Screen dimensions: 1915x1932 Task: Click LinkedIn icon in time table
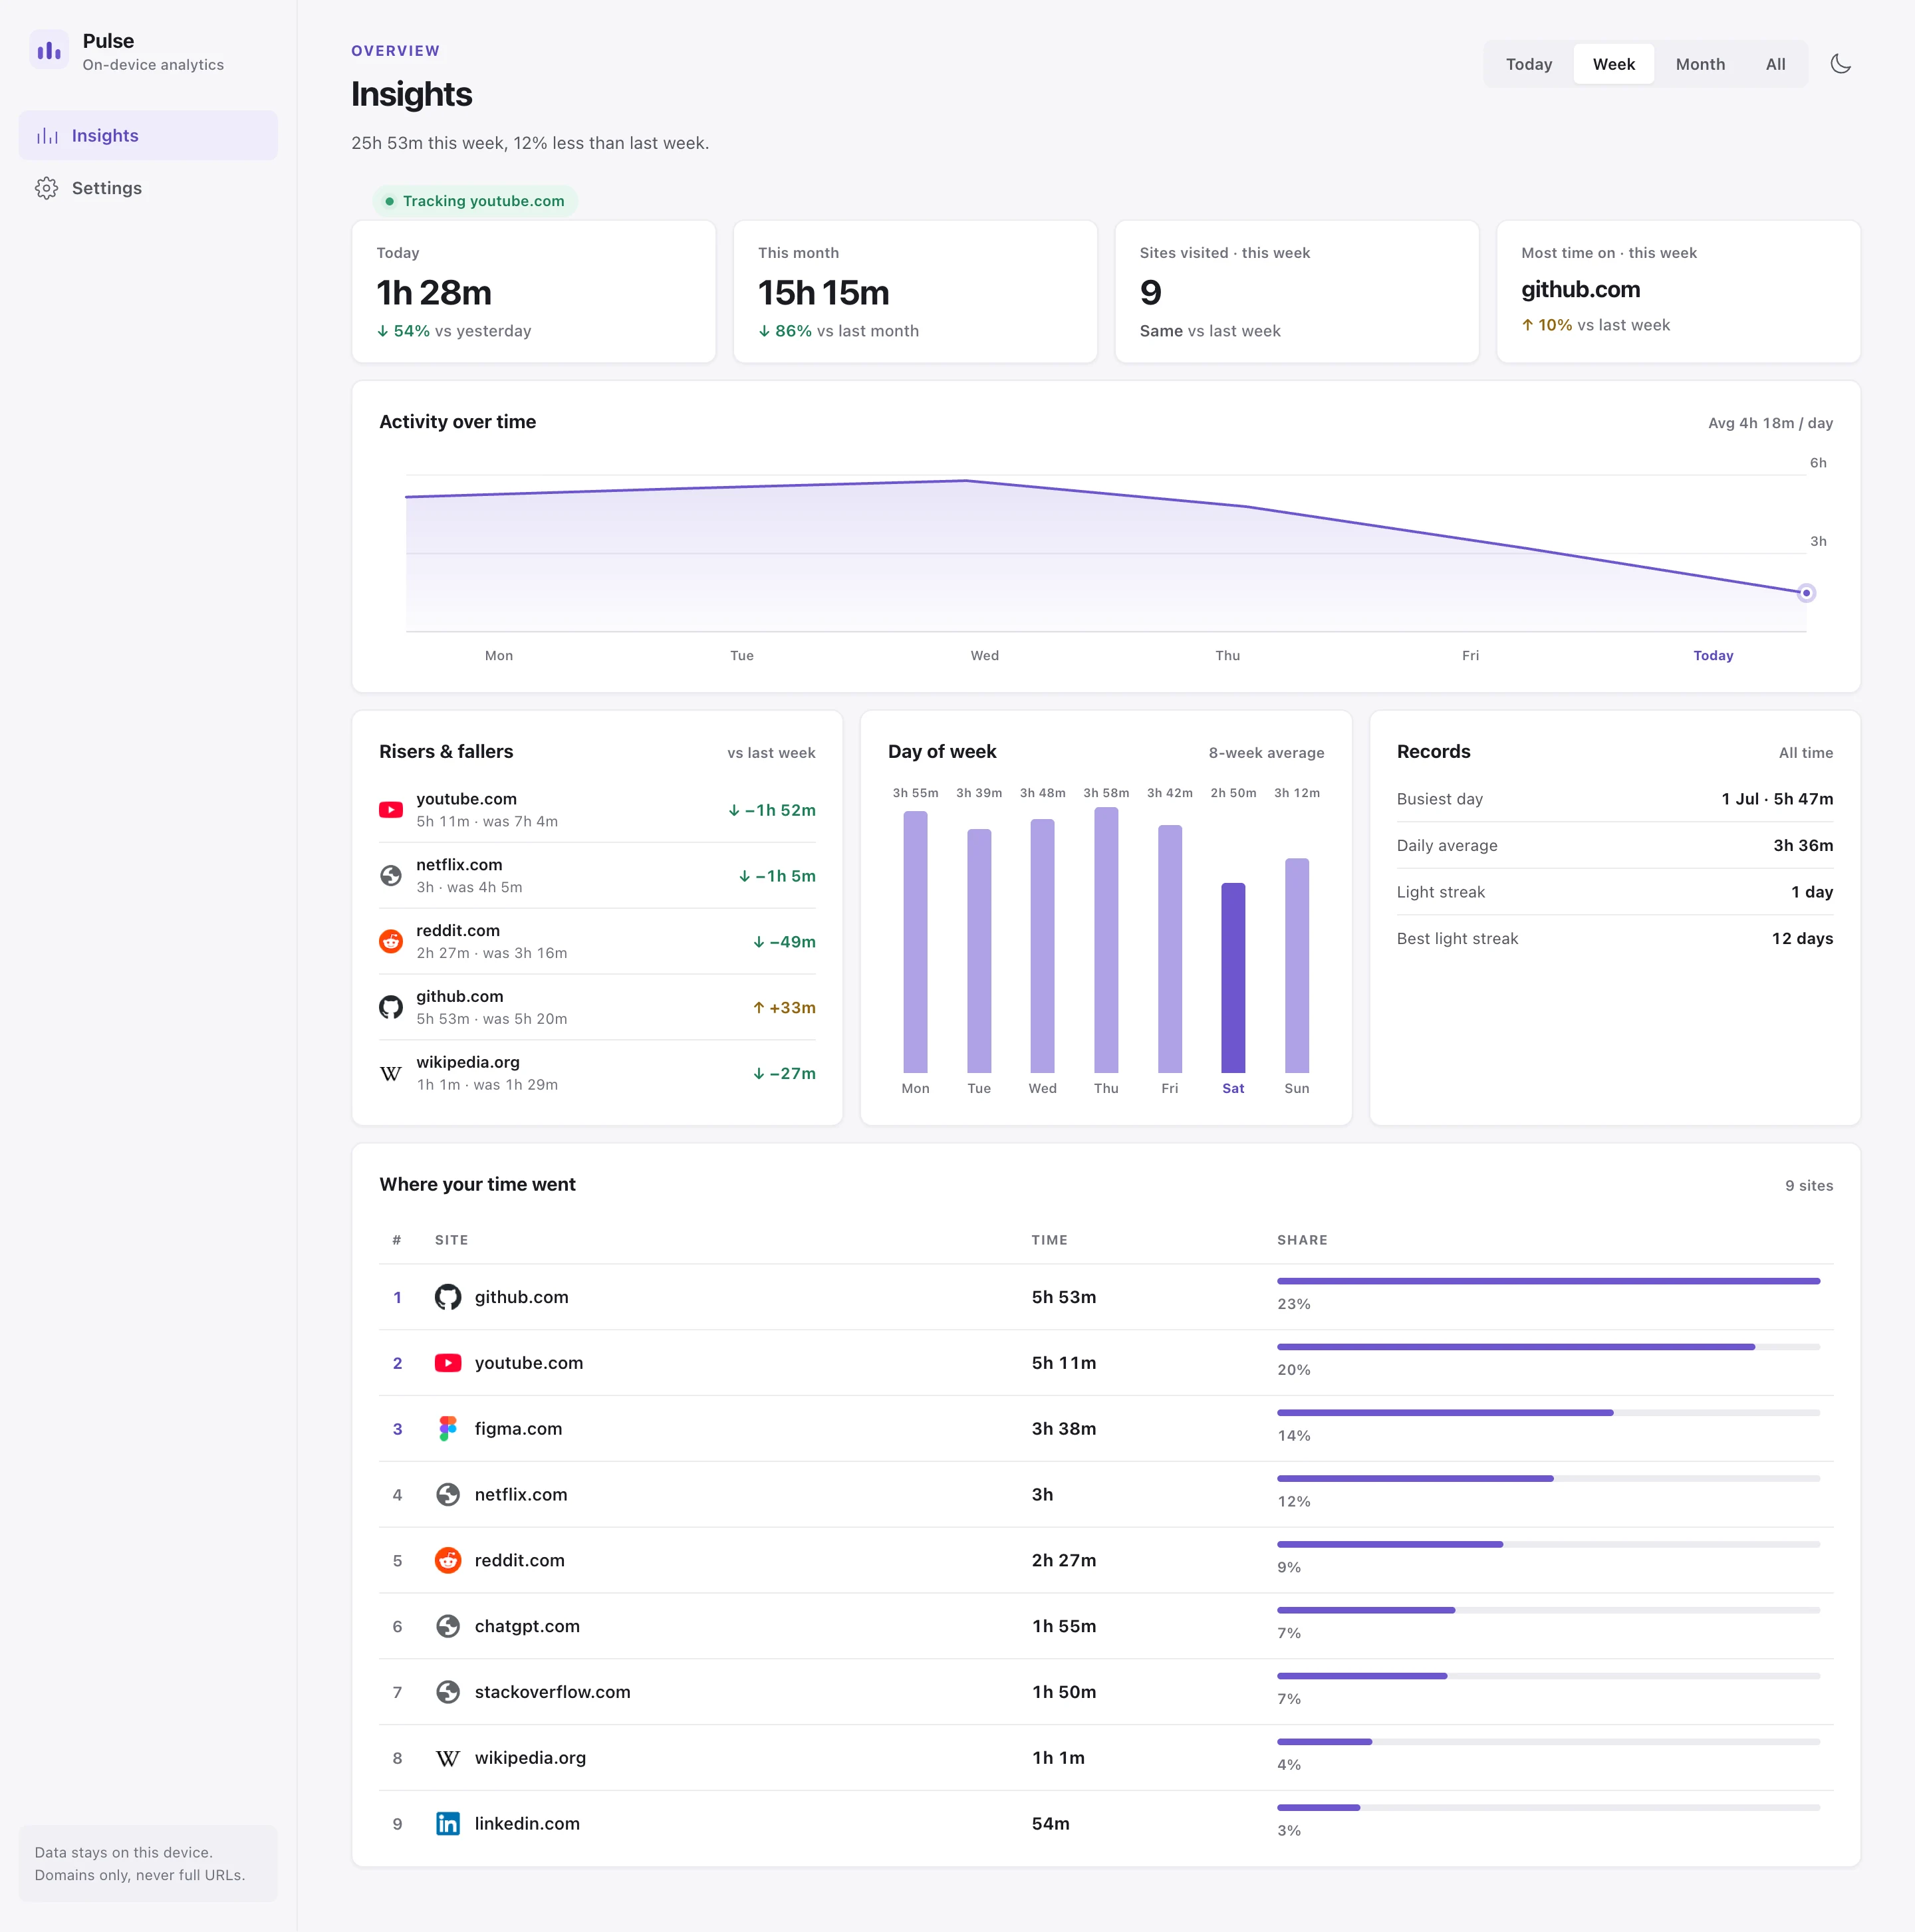[448, 1824]
